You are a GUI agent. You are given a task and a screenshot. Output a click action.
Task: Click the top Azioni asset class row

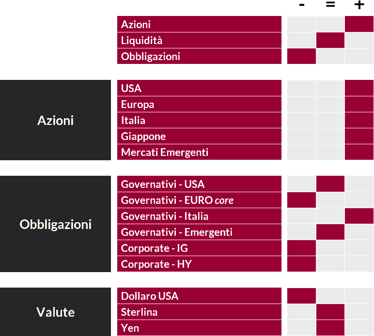(199, 24)
